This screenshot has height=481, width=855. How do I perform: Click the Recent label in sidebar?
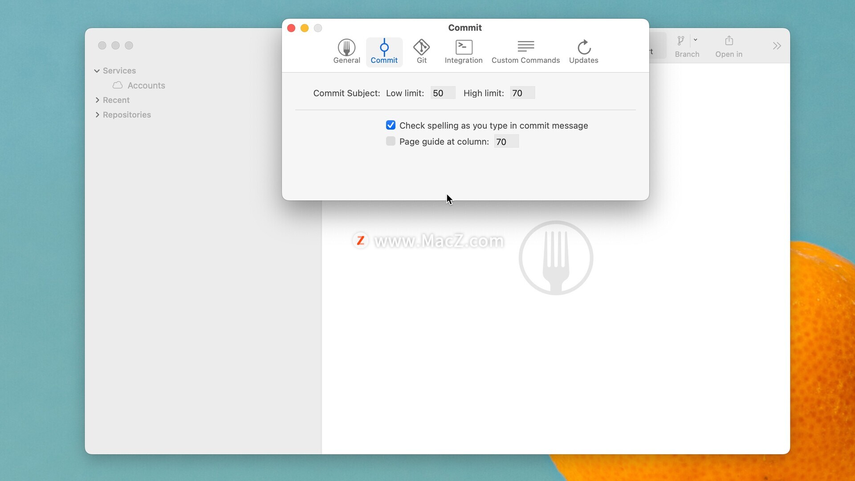[x=116, y=100]
